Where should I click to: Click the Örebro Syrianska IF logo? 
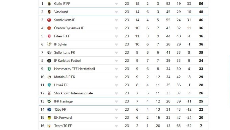[x=49, y=28]
